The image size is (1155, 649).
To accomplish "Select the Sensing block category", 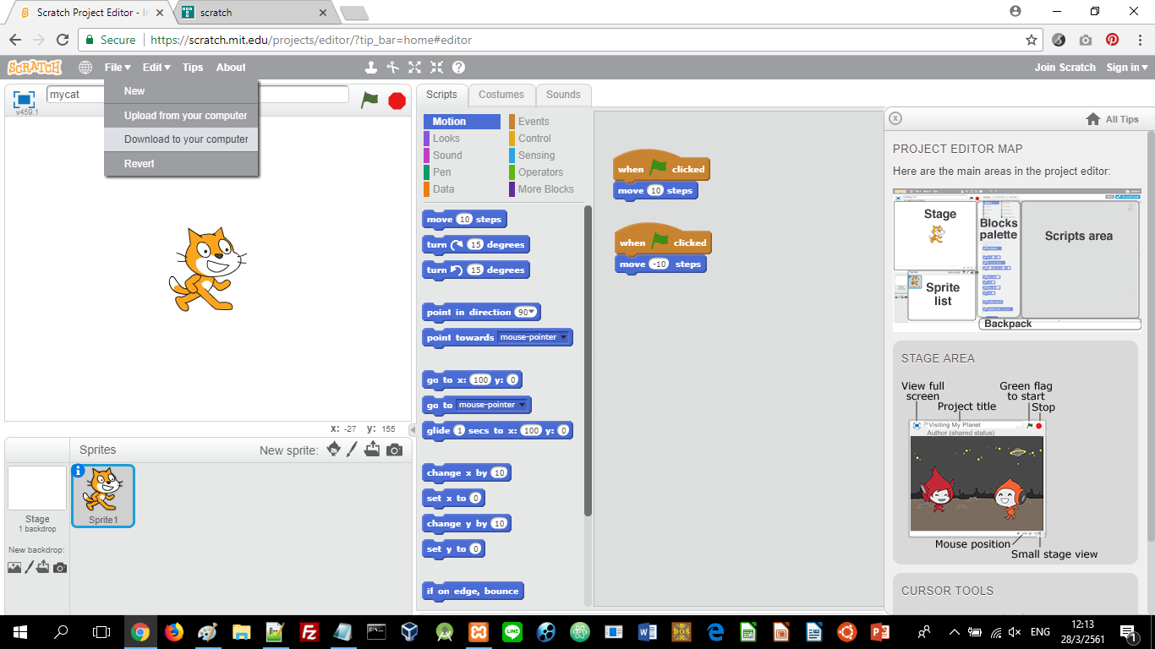I will 546,155.
